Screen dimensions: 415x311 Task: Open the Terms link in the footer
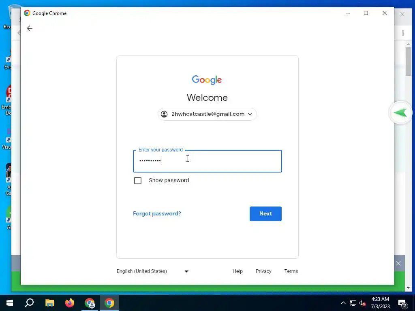click(x=291, y=271)
